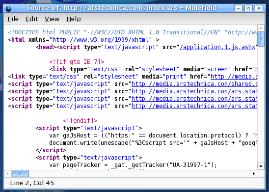The width and height of the screenshot is (269, 192).
Task: Click the "var pageTracker" line
Action: pyautogui.click(x=133, y=165)
